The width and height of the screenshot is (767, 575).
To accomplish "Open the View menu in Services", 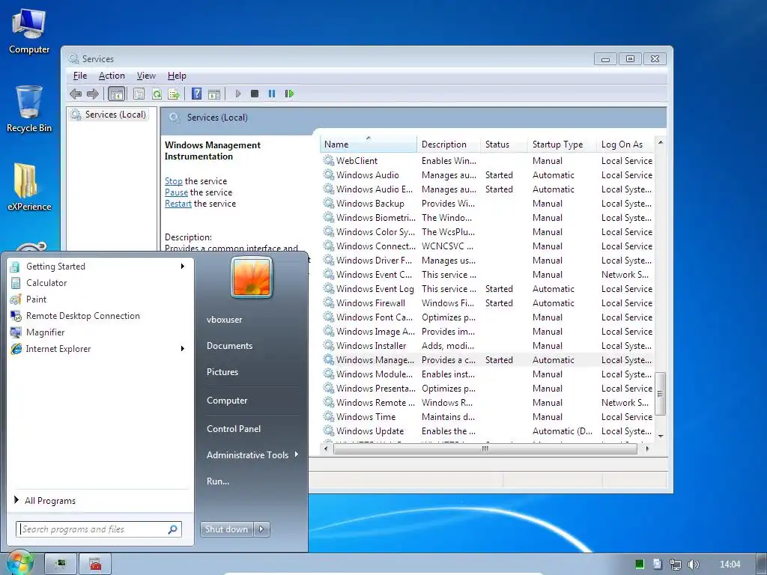I will [146, 76].
